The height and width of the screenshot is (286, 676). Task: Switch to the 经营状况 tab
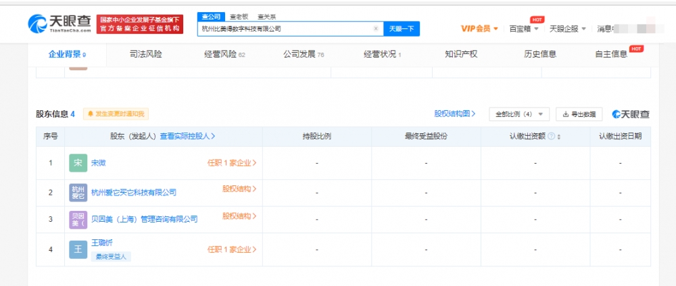tap(382, 54)
